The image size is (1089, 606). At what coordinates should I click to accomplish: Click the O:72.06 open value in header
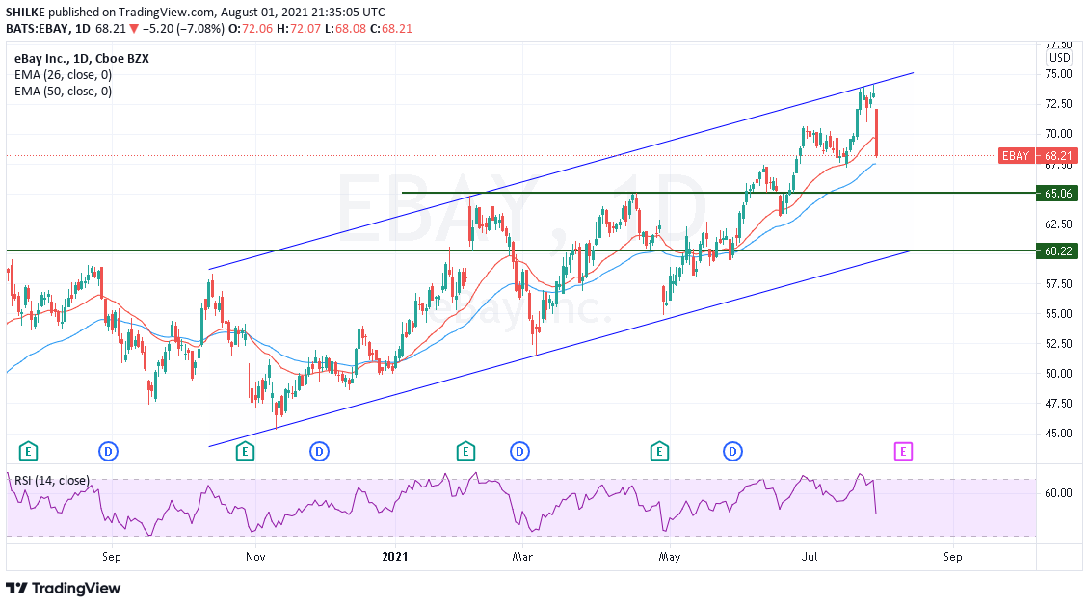click(251, 29)
